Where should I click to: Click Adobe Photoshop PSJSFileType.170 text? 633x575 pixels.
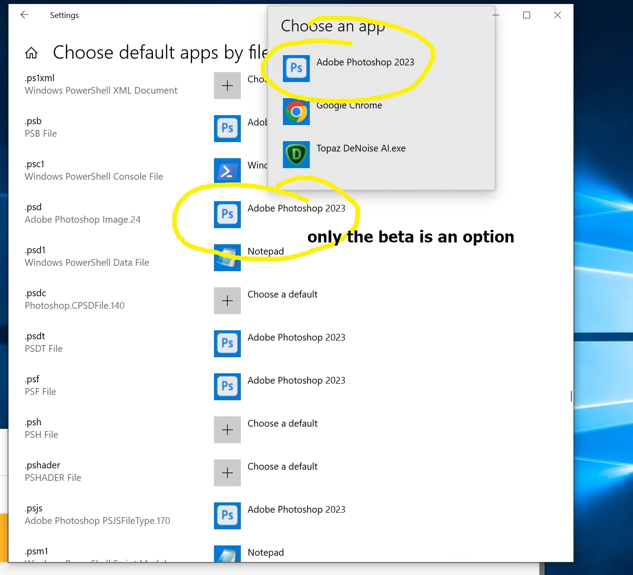pyautogui.click(x=98, y=521)
